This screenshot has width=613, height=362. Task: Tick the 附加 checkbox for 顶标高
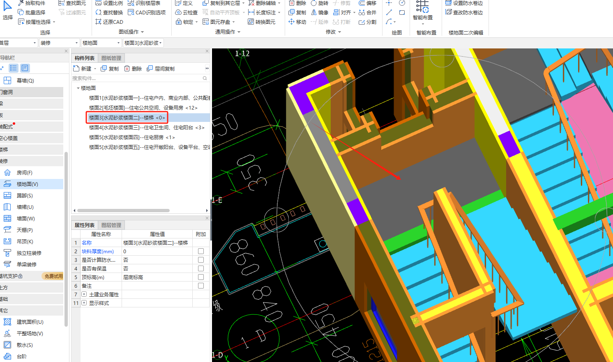tap(201, 277)
